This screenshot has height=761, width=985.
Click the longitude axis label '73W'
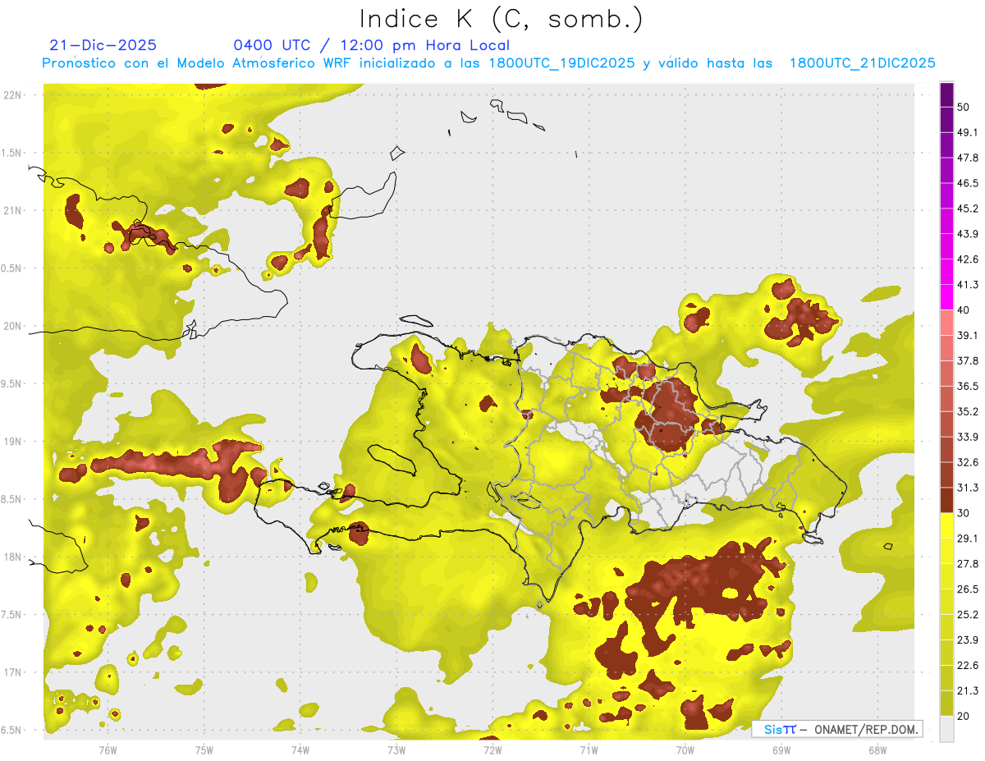tap(396, 750)
